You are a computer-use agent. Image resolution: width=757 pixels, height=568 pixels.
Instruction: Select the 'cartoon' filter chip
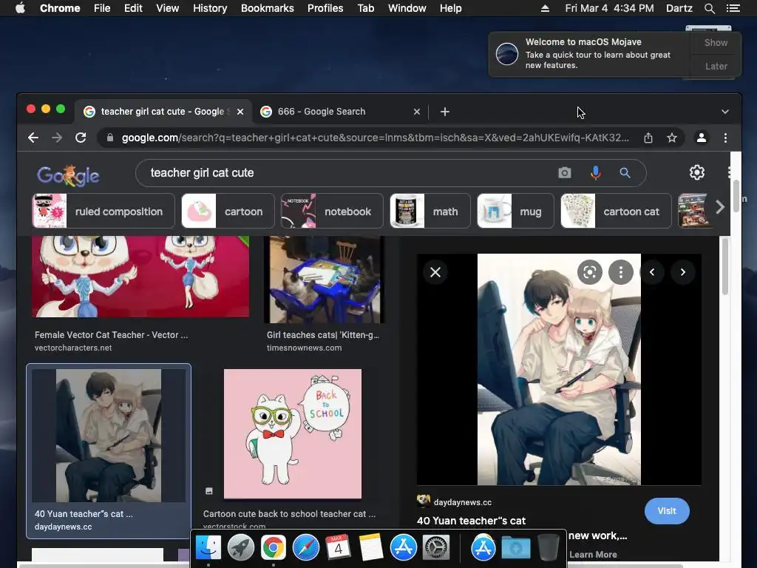tap(228, 211)
